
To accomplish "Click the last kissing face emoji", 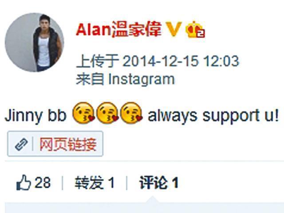I will coord(131,113).
